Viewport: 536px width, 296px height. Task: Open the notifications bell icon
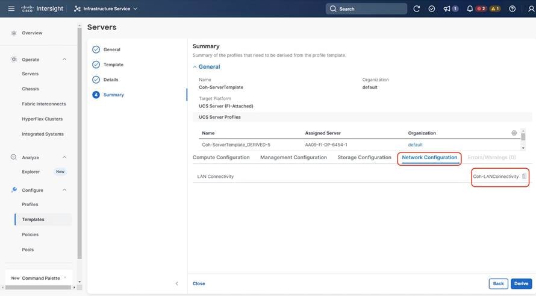(x=470, y=9)
